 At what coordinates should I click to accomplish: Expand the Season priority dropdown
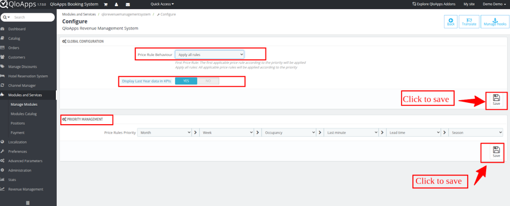[x=476, y=133]
